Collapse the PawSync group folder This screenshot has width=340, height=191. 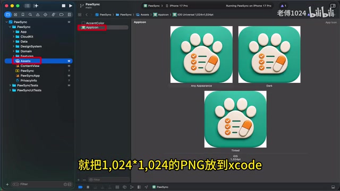pos(10,27)
